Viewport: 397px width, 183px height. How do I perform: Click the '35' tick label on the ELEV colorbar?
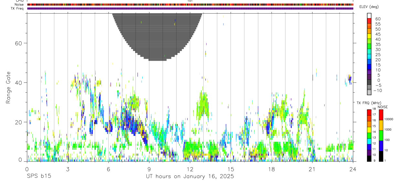point(378,45)
